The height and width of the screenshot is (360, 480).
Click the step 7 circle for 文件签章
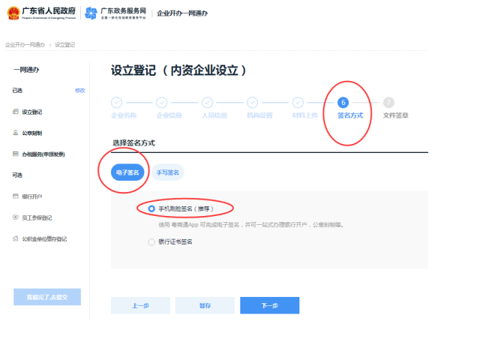[x=388, y=103]
